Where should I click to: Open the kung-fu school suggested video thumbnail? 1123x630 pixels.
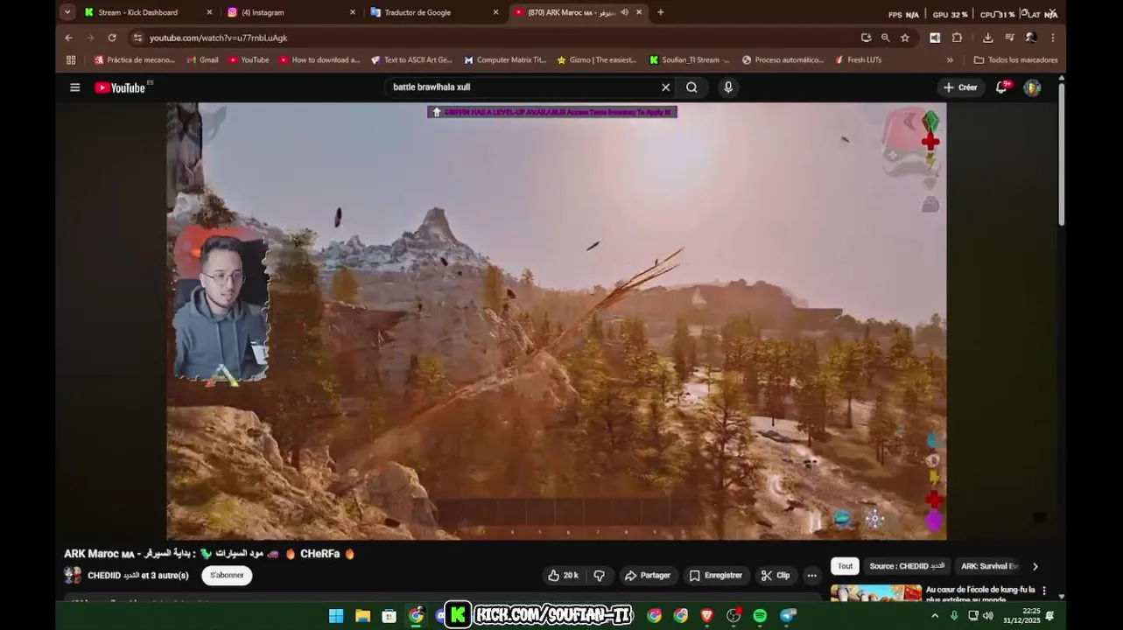pos(876,592)
